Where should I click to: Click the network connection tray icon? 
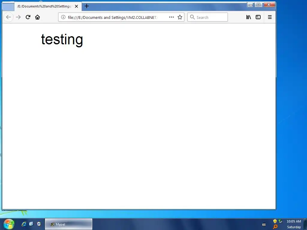click(x=281, y=221)
